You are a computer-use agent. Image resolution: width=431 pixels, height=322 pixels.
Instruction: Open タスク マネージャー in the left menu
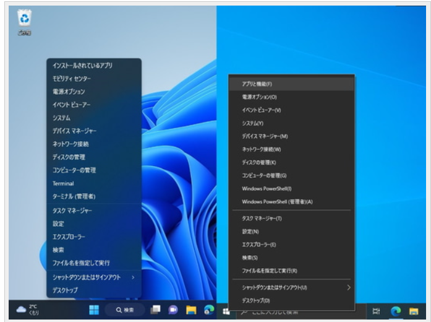pyautogui.click(x=94, y=211)
